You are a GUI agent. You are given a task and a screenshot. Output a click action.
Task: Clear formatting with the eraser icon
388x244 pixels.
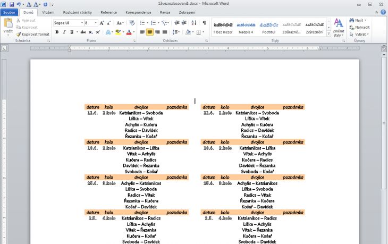tap(132, 23)
